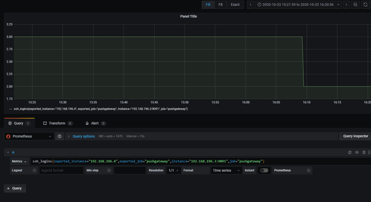Delete query A with trash icon
This screenshot has width=371, height=202.
click(364, 152)
